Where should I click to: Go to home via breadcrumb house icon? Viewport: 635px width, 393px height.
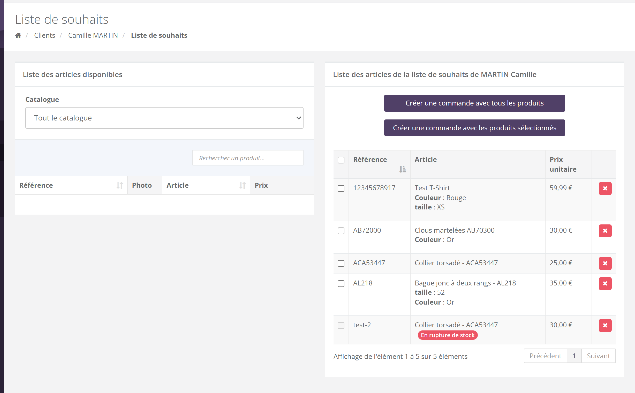point(18,35)
